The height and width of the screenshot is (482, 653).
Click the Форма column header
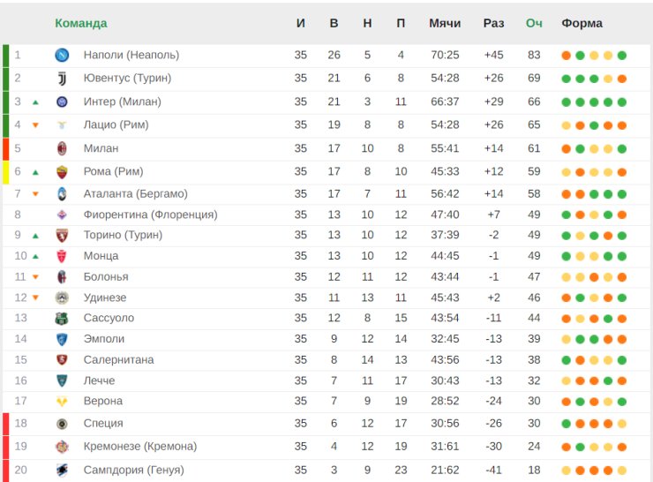582,23
